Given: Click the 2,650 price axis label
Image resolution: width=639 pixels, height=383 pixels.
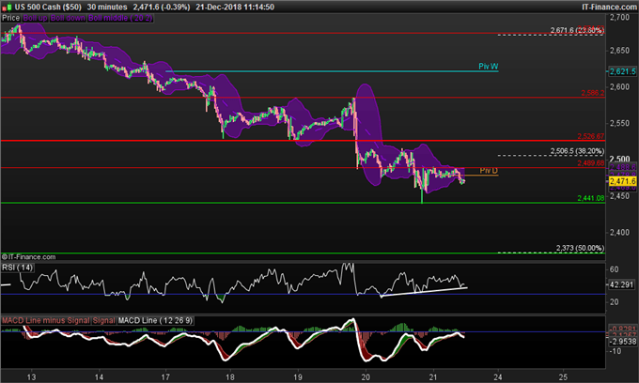Looking at the screenshot, I should (x=619, y=51).
